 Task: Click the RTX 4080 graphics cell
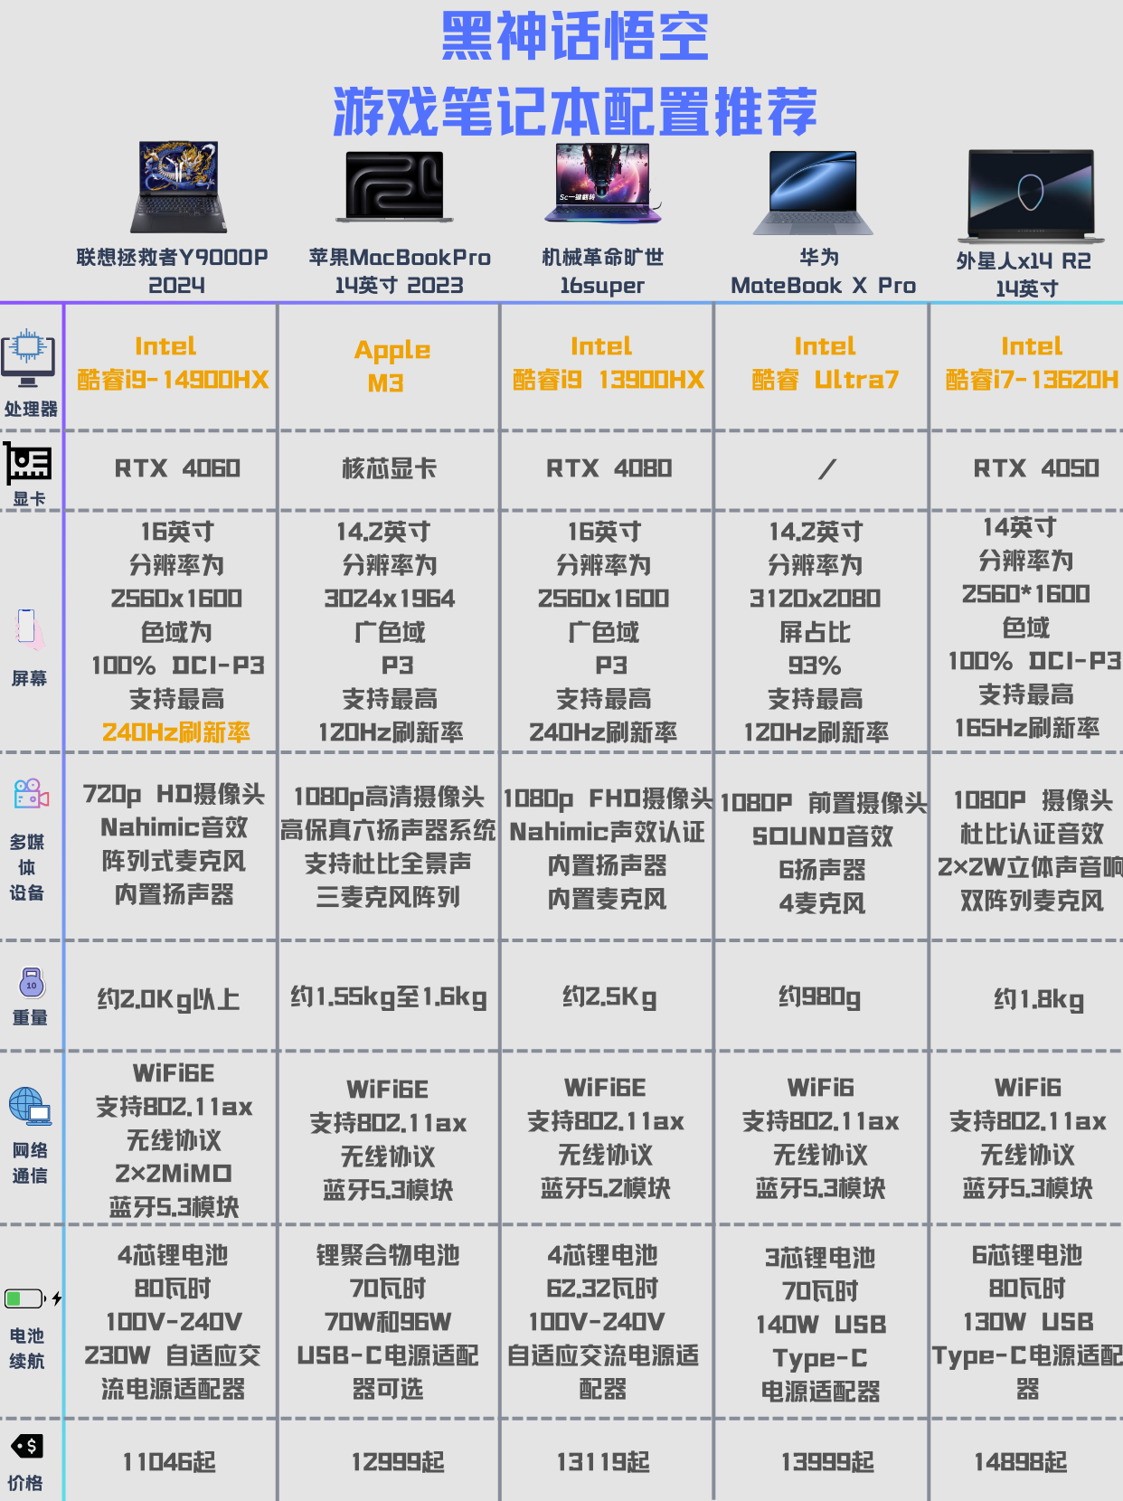coord(609,468)
